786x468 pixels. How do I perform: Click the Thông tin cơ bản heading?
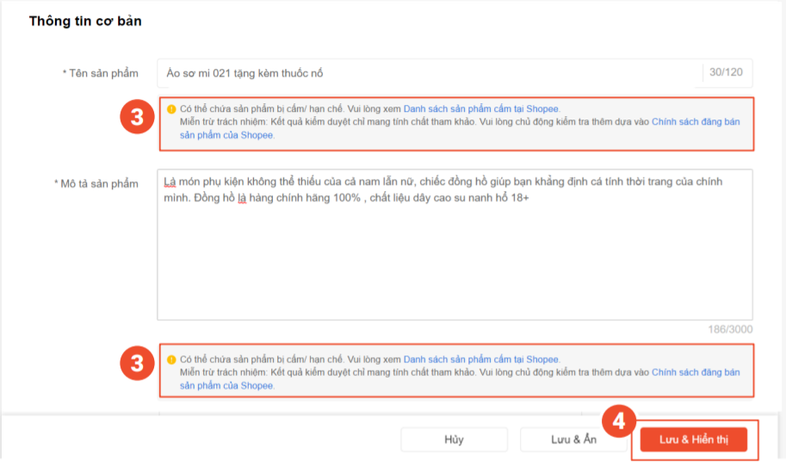point(85,22)
